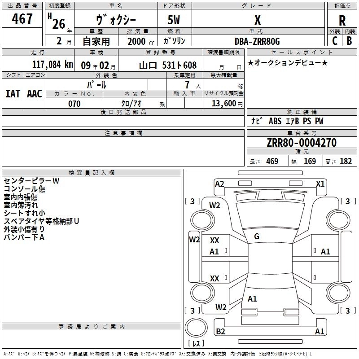Select the A1 mark on right door

pyautogui.click(x=325, y=252)
